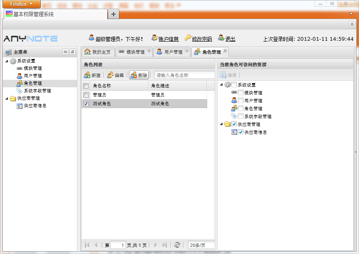The height and width of the screenshot is (254, 359).
Task: Collapse the main menu sidebar panel
Action: tap(65, 52)
